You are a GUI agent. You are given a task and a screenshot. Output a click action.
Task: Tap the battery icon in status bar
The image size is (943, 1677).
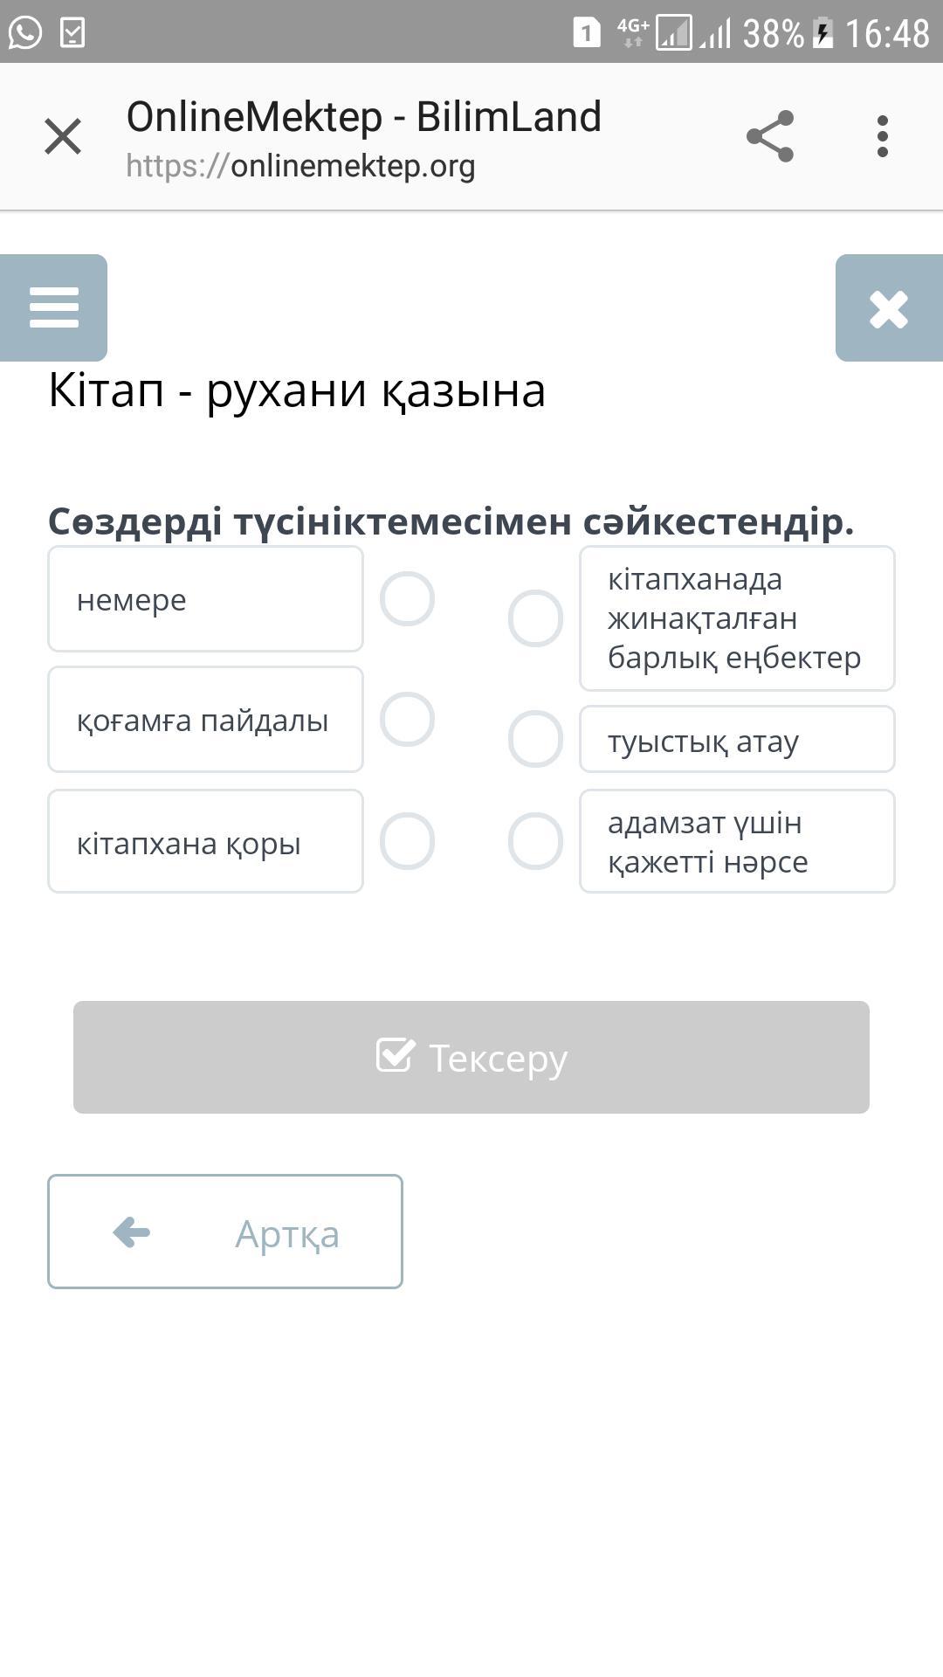point(823,33)
